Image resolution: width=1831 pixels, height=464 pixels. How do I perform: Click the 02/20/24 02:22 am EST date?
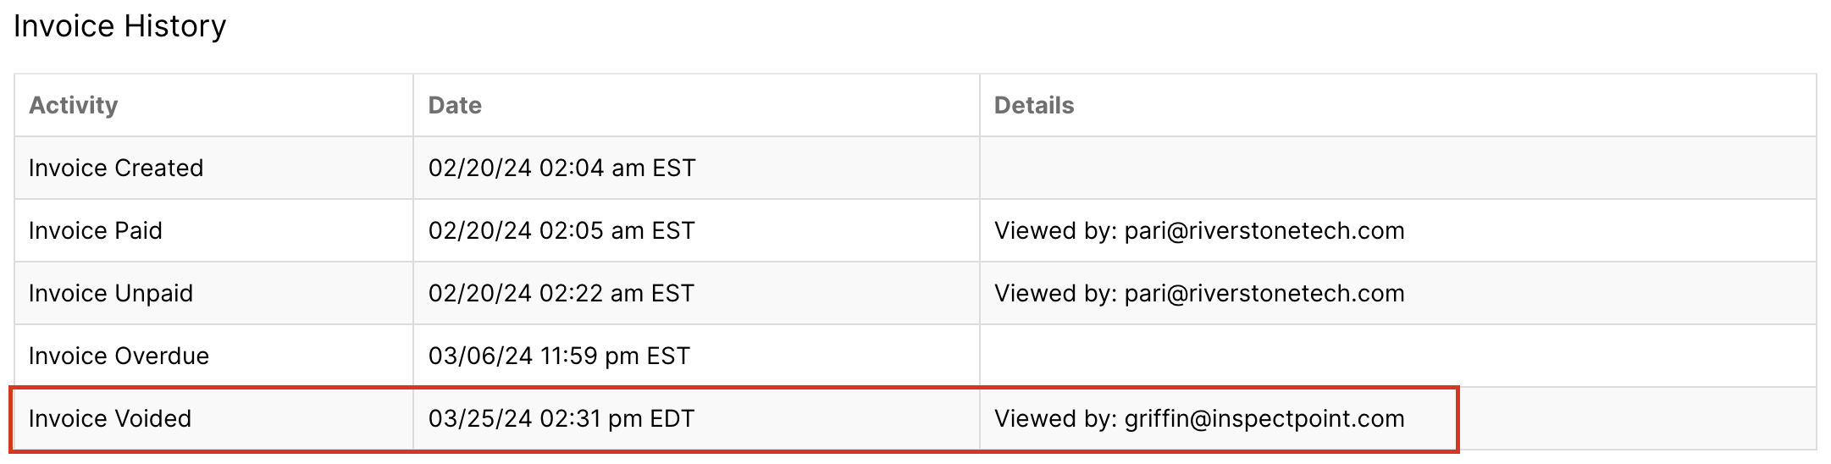click(x=561, y=293)
